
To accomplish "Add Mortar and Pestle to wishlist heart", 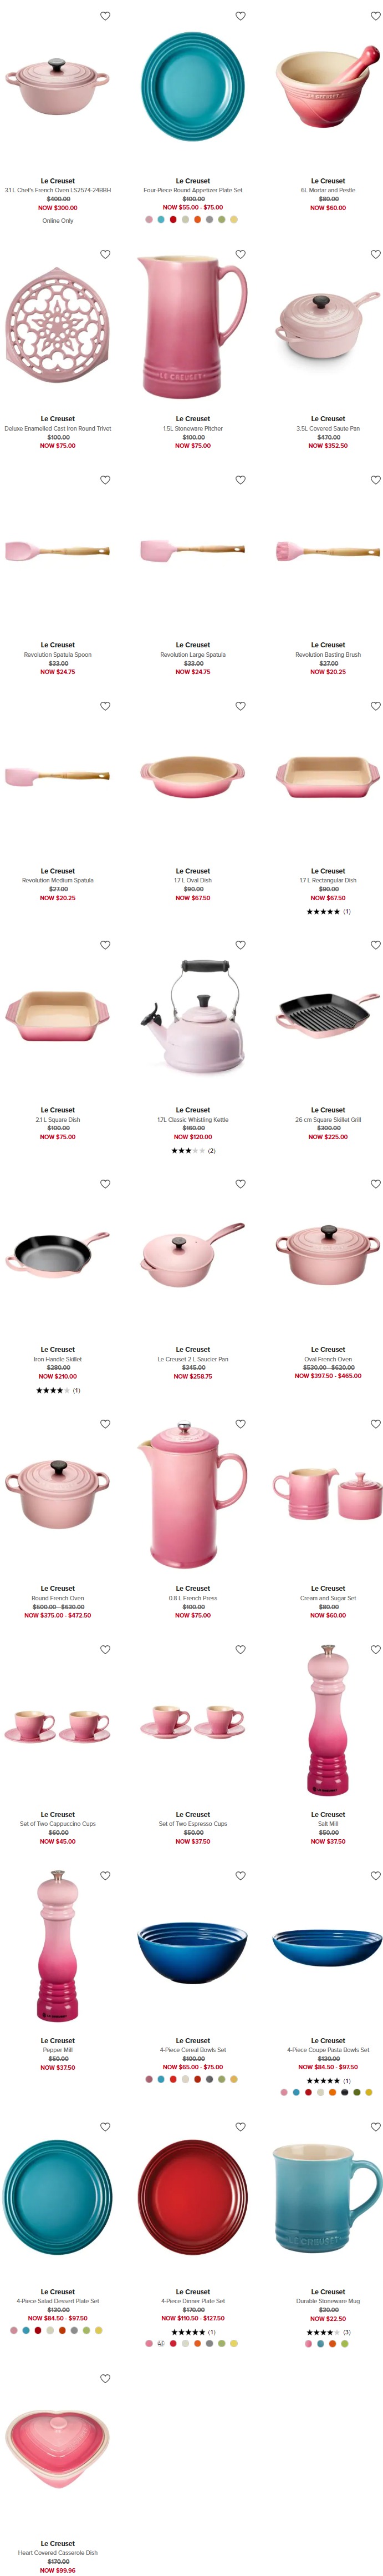I will click(375, 16).
